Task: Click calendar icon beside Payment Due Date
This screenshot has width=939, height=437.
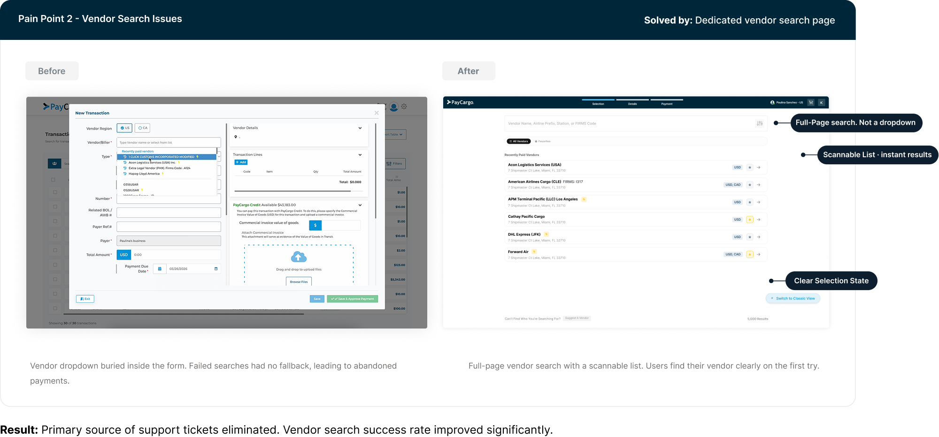Action: coord(160,269)
